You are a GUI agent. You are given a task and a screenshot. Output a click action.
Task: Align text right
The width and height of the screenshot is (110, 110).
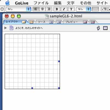click(x=49, y=9)
